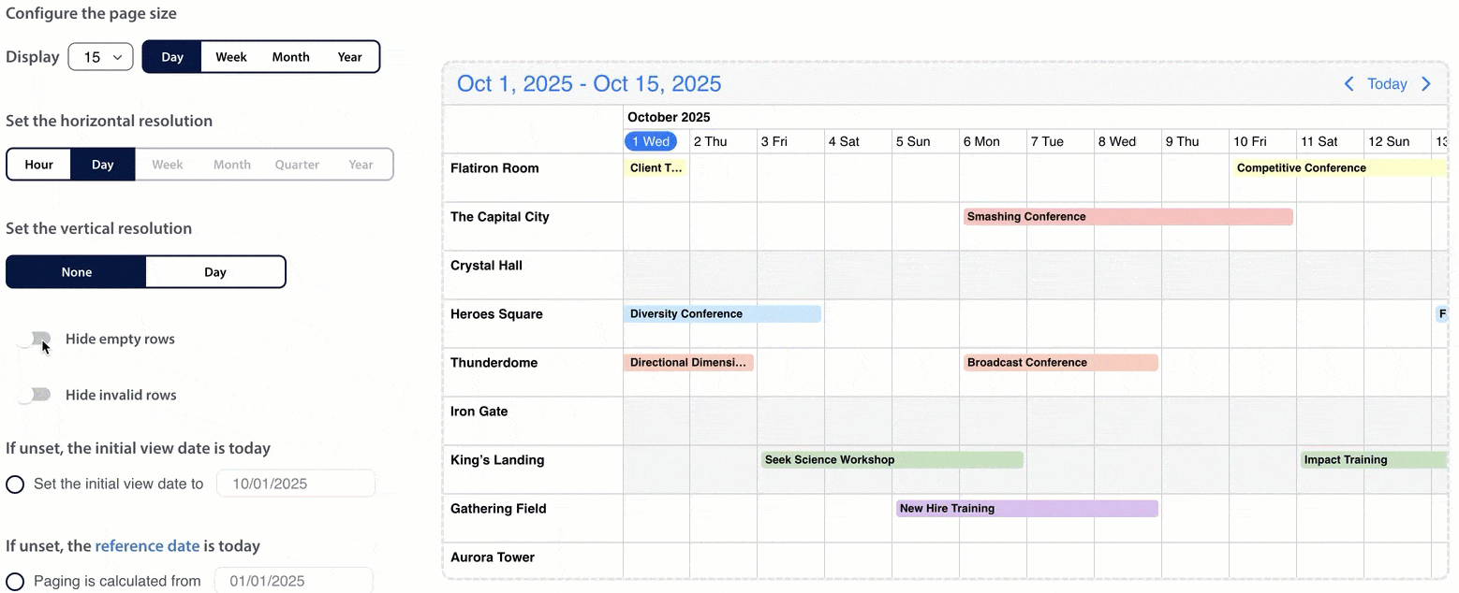The image size is (1459, 593).
Task: Jump to Today in the calendar
Action: tap(1387, 84)
